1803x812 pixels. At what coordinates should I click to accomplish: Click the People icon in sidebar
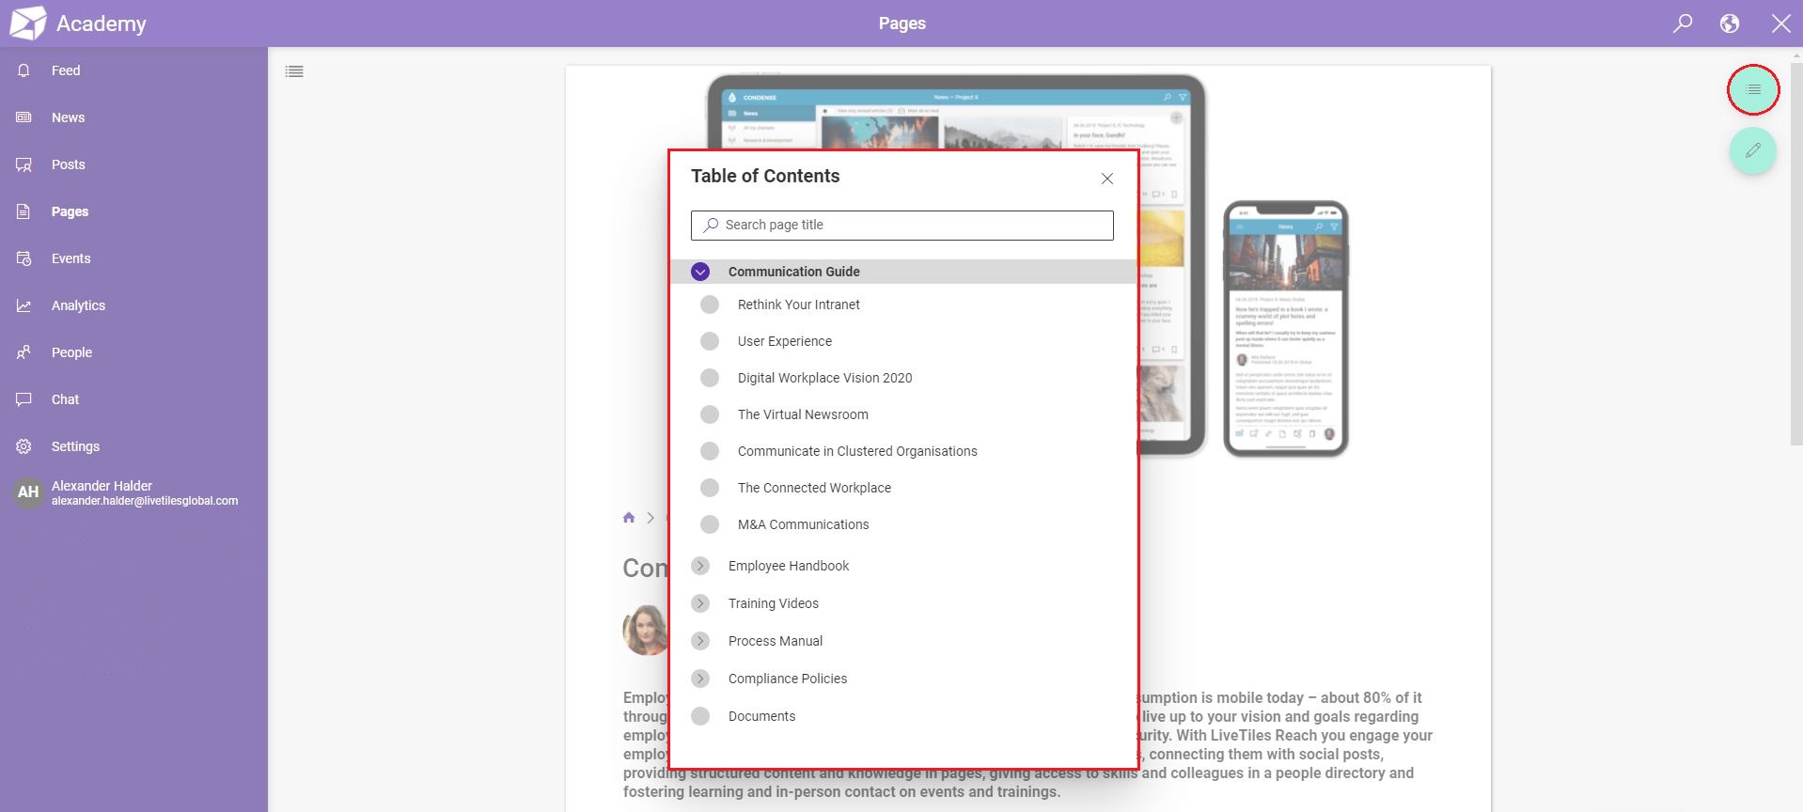point(24,352)
